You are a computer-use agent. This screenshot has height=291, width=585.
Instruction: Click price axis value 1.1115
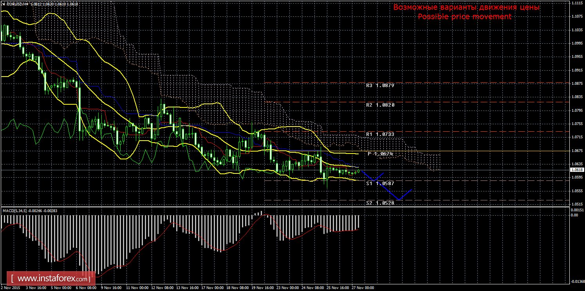[x=577, y=3]
